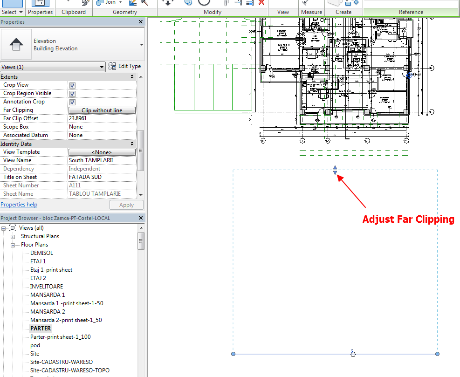
Task: Click the Edit Type icon
Action: click(112, 66)
